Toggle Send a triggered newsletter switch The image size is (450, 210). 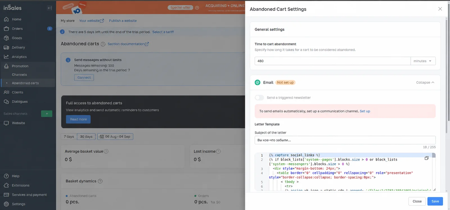tap(259, 98)
